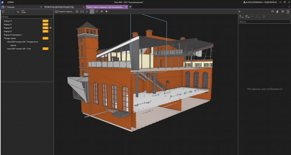Click the user connection status icon in the title bar
Image resolution: width=291 pixels, height=155 pixels.
point(244,2)
